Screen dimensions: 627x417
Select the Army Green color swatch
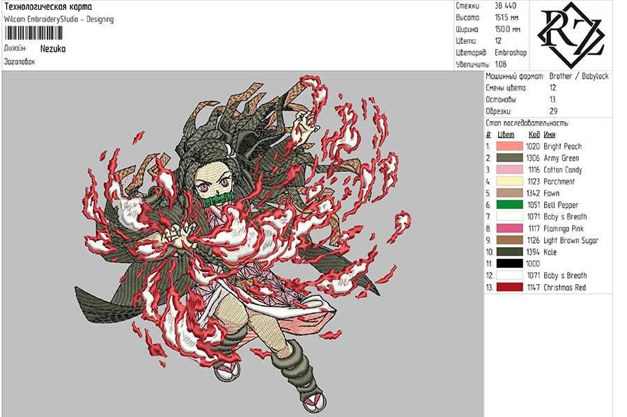[x=509, y=158]
